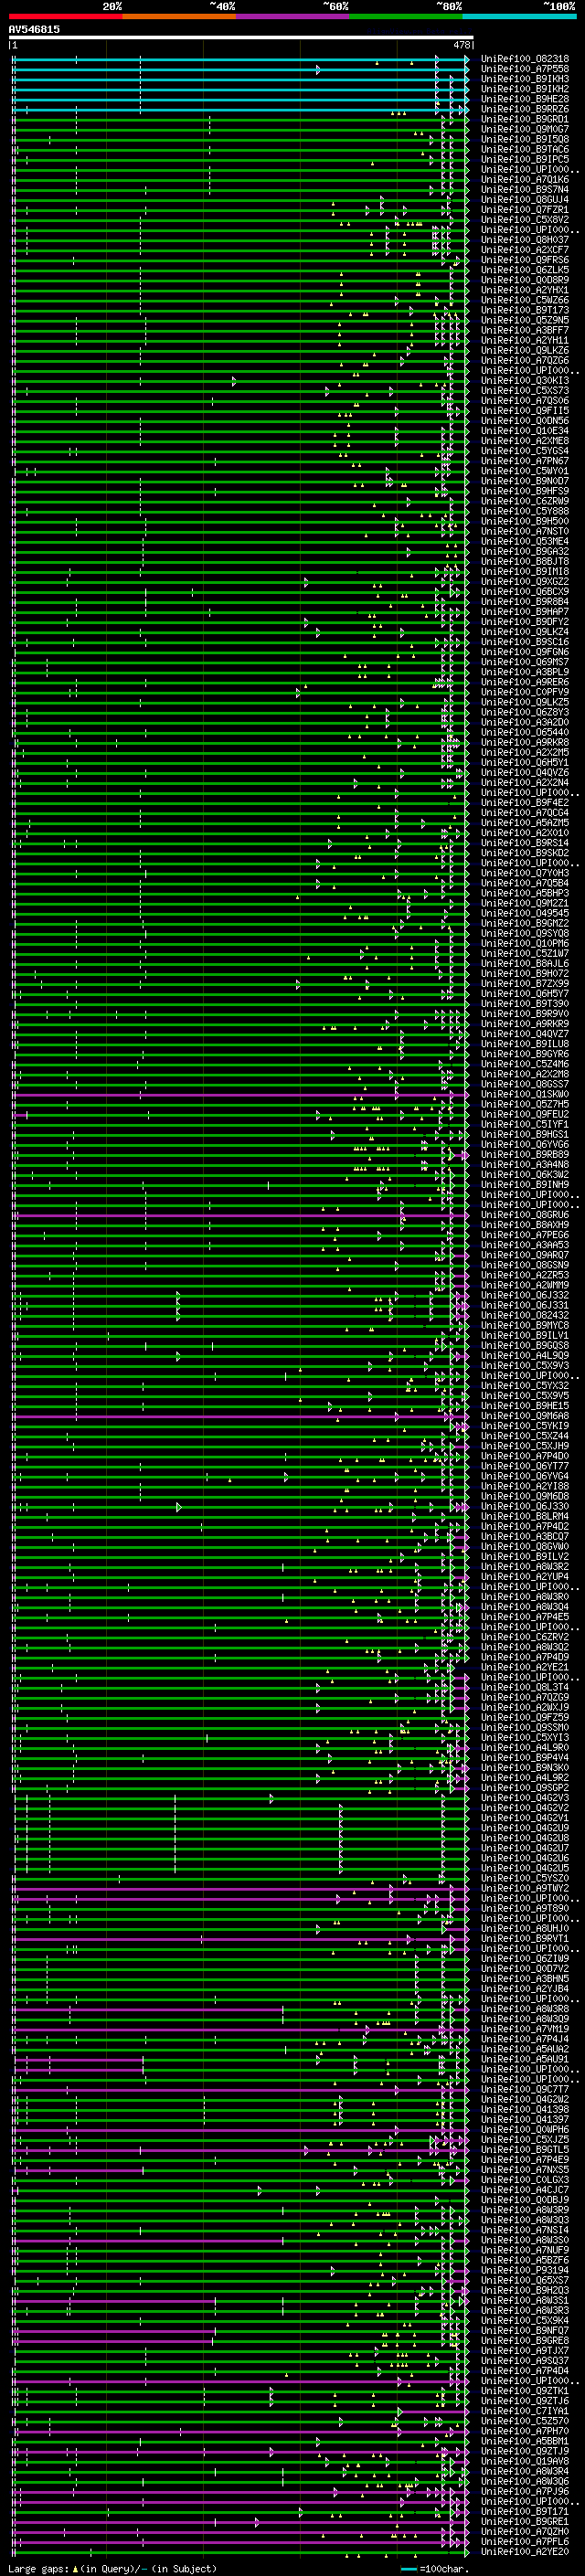Click the green ~80% identity legend segment
This screenshot has width=585, height=2576.
pos(406,16)
